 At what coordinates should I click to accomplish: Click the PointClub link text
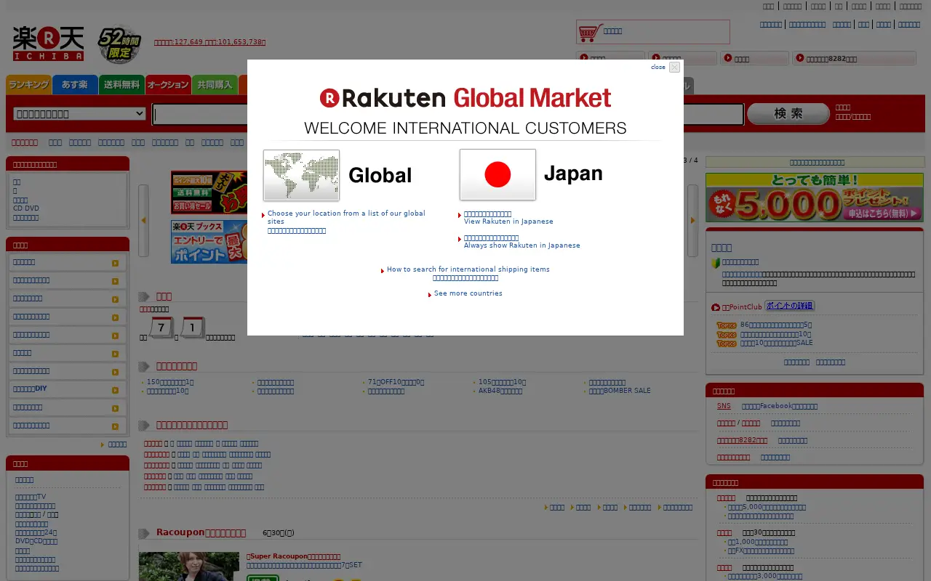tap(742, 307)
